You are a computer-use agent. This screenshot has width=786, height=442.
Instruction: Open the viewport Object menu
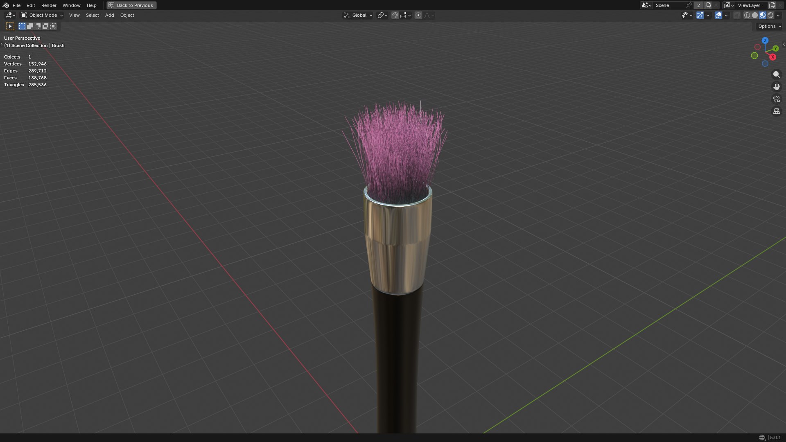127,15
